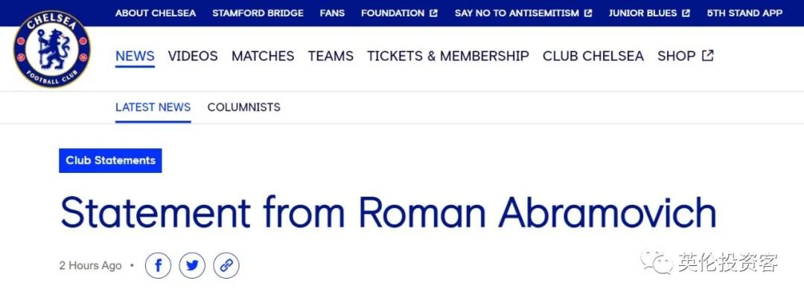Switch to the Columnists tab

point(244,107)
